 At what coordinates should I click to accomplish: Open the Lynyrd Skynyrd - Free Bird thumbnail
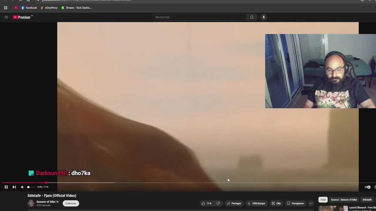pos(333,208)
